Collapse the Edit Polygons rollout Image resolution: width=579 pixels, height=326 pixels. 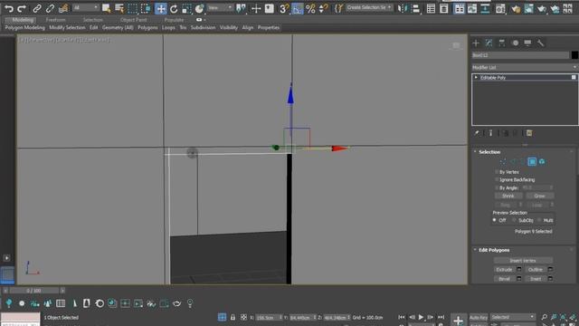(x=475, y=250)
